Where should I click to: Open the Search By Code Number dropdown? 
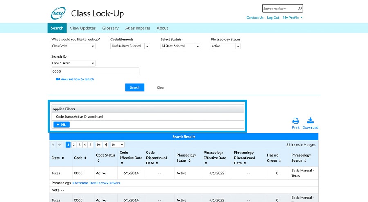[93, 63]
